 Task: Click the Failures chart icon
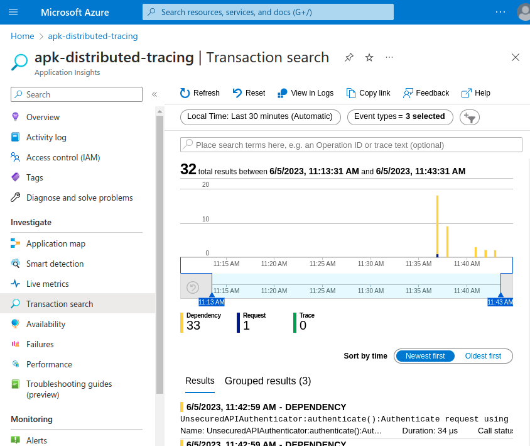[x=15, y=343]
